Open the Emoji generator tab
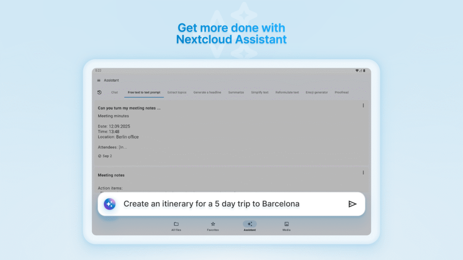The width and height of the screenshot is (463, 260). (x=317, y=92)
